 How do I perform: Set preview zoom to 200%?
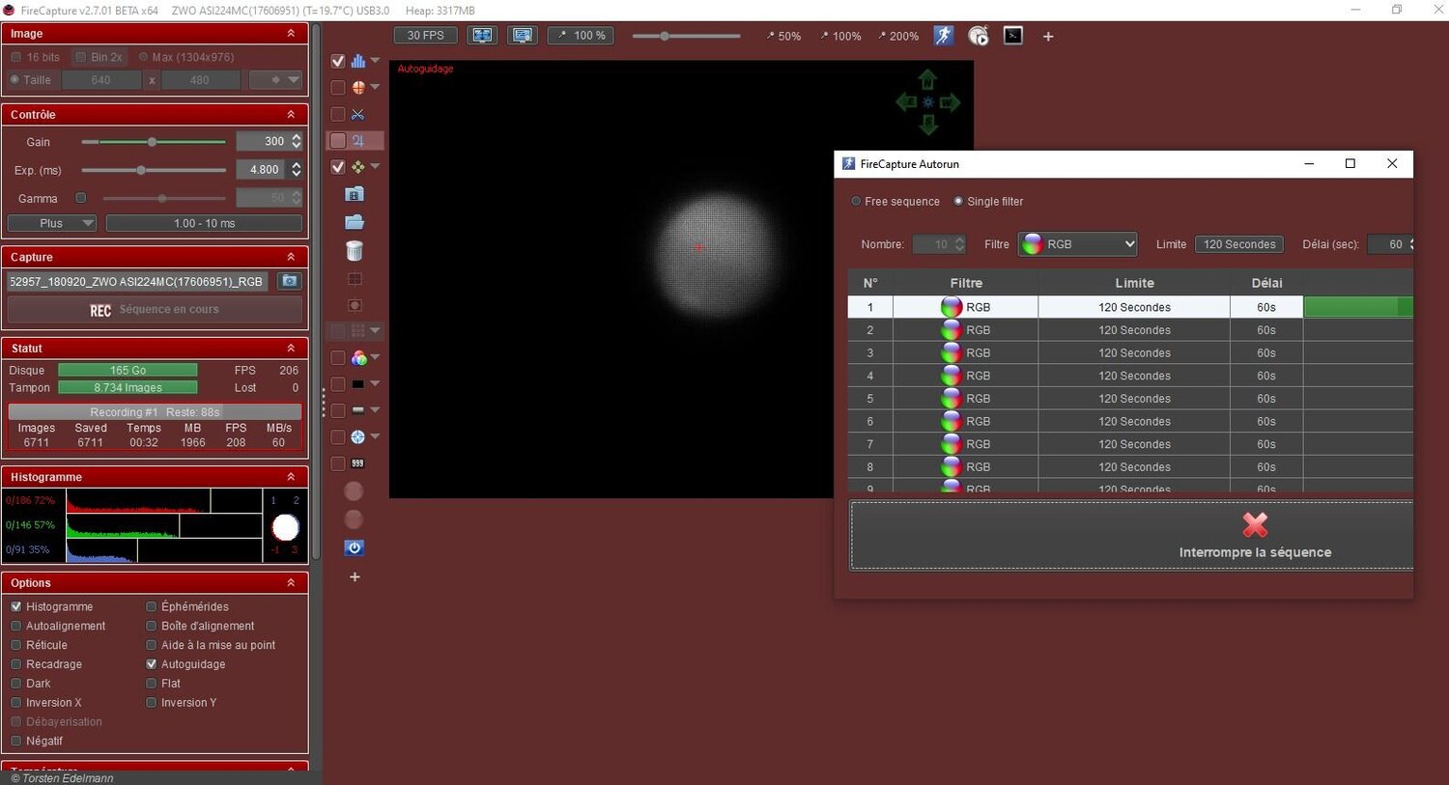coord(897,37)
